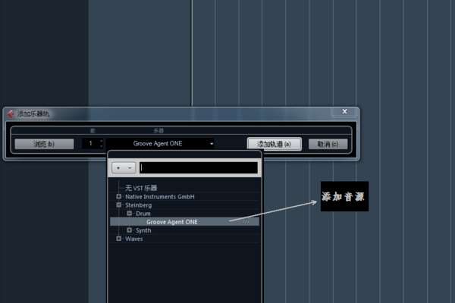The image size is (455, 303).
Task: Click the Waves label
Action: [x=134, y=239]
